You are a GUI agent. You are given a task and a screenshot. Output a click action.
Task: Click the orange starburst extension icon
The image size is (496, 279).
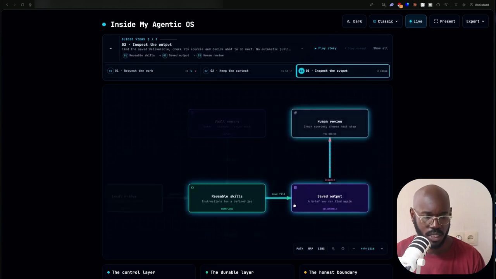(x=415, y=5)
